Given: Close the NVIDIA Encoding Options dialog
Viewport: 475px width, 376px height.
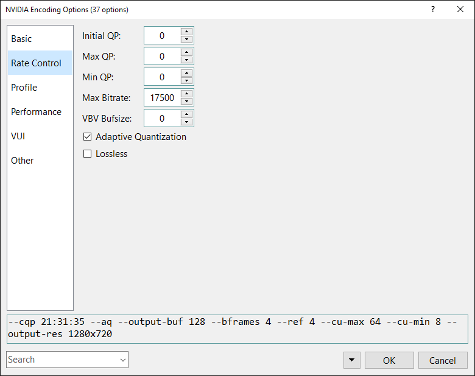Looking at the screenshot, I should pos(460,9).
